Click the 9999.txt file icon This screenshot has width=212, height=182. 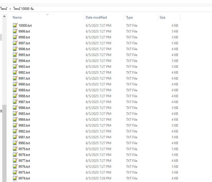[x=15, y=31]
